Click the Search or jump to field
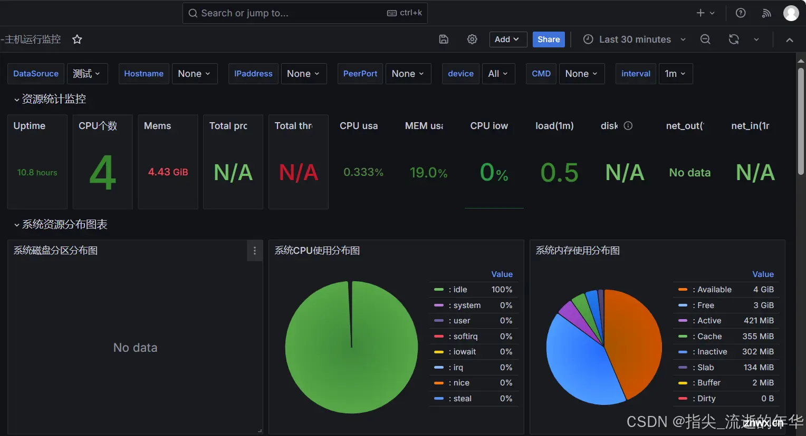 pos(305,13)
